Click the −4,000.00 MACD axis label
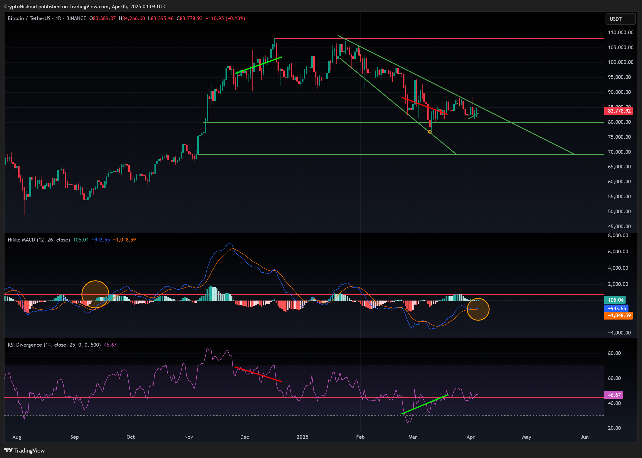Image resolution: width=642 pixels, height=458 pixels. point(619,333)
